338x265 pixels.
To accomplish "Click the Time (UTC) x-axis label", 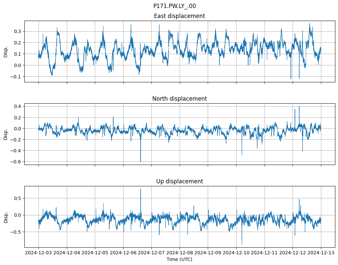I will pos(179,259).
